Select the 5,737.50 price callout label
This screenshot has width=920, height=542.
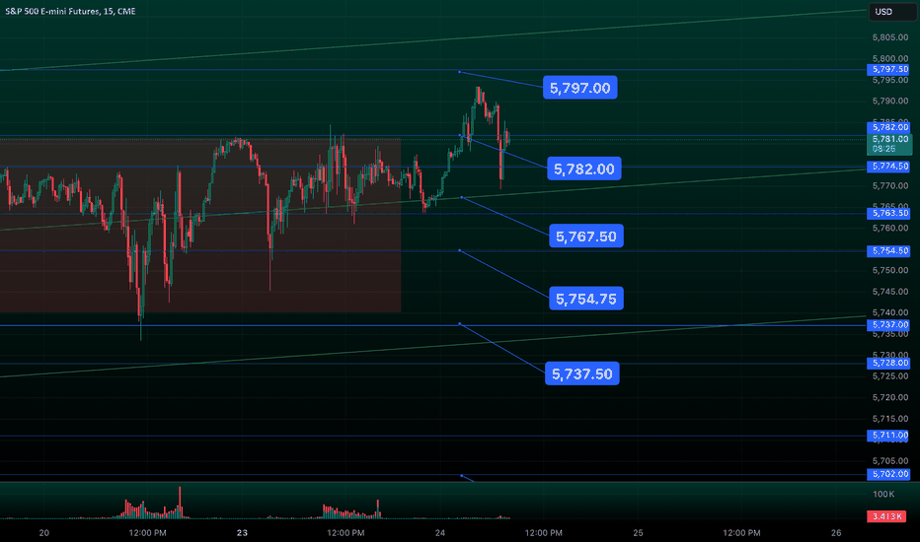click(582, 373)
